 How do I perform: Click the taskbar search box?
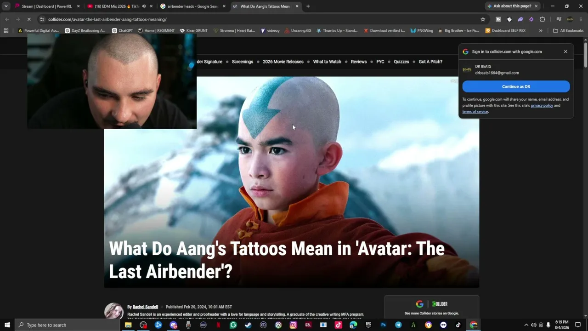coord(68,325)
